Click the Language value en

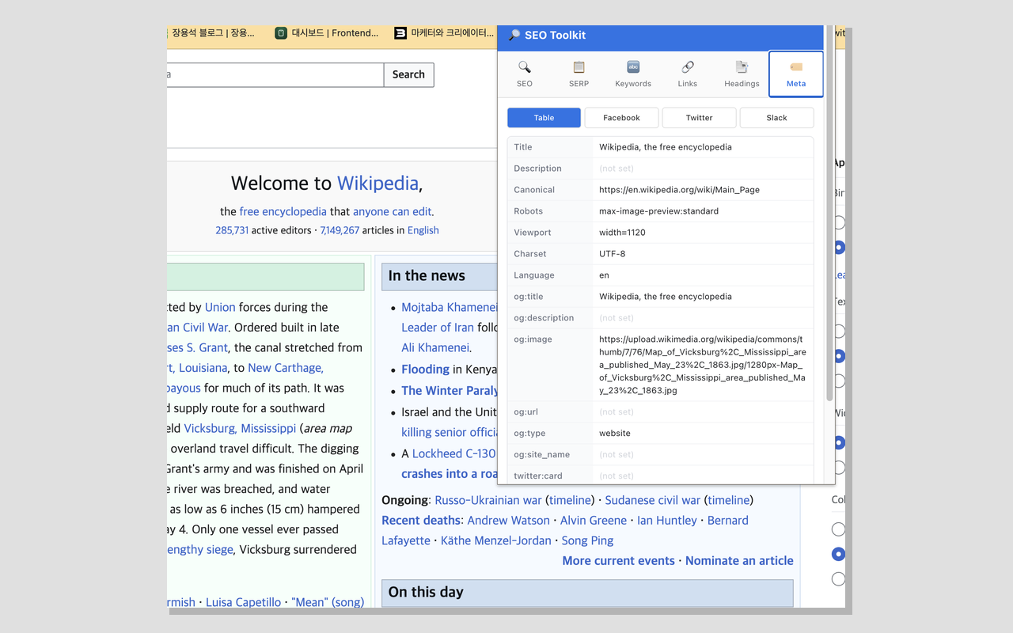[x=604, y=275]
